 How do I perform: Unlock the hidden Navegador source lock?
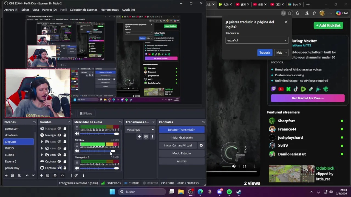[x=65, y=129]
